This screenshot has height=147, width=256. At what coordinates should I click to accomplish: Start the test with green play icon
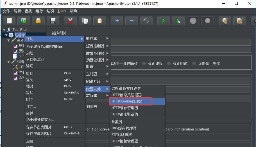pos(164,21)
